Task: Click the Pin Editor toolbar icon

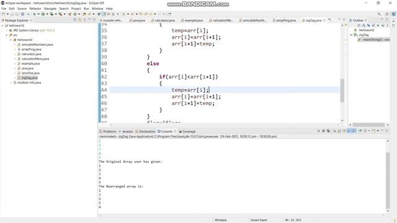Action: click(x=169, y=14)
